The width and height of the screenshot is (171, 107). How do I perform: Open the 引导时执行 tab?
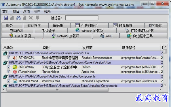click(90, 25)
